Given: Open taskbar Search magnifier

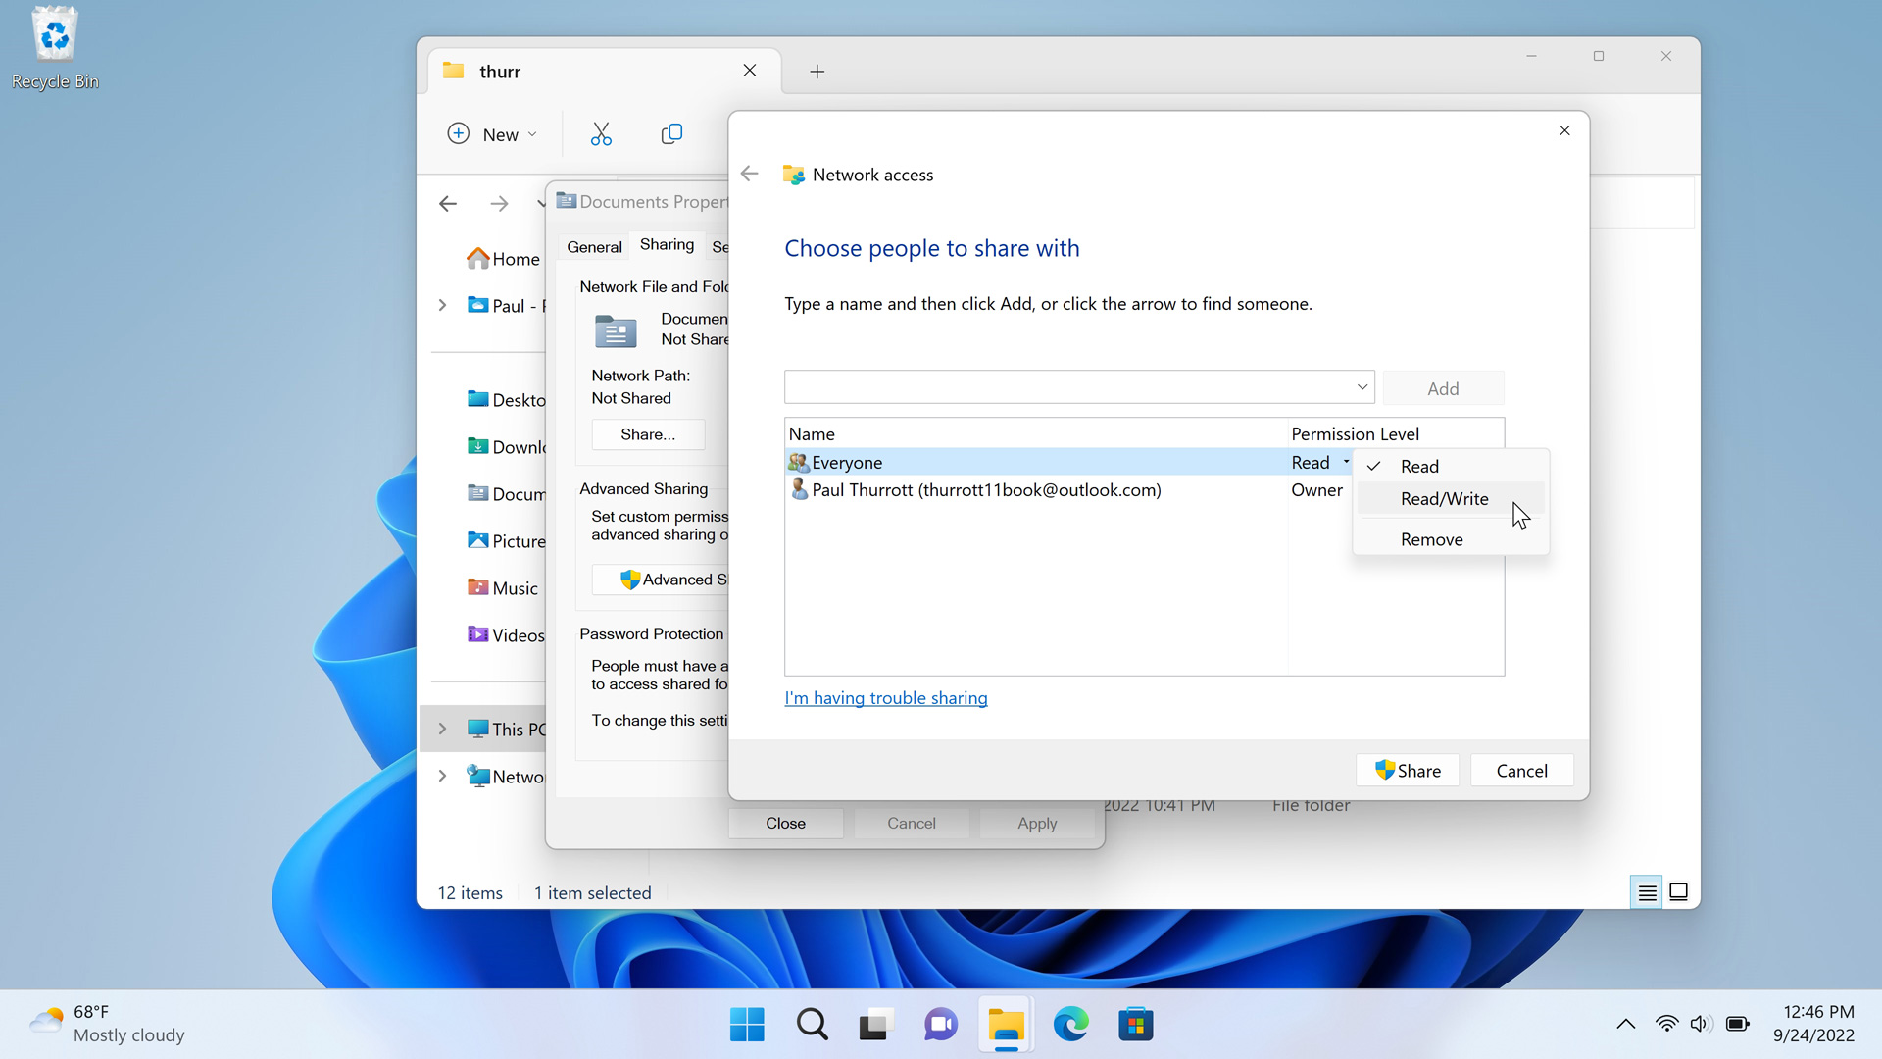Looking at the screenshot, I should tap(812, 1025).
